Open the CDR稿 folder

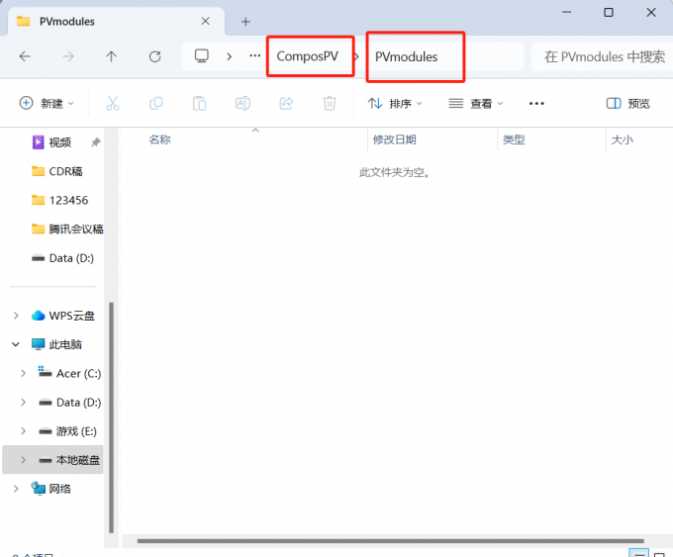point(56,171)
